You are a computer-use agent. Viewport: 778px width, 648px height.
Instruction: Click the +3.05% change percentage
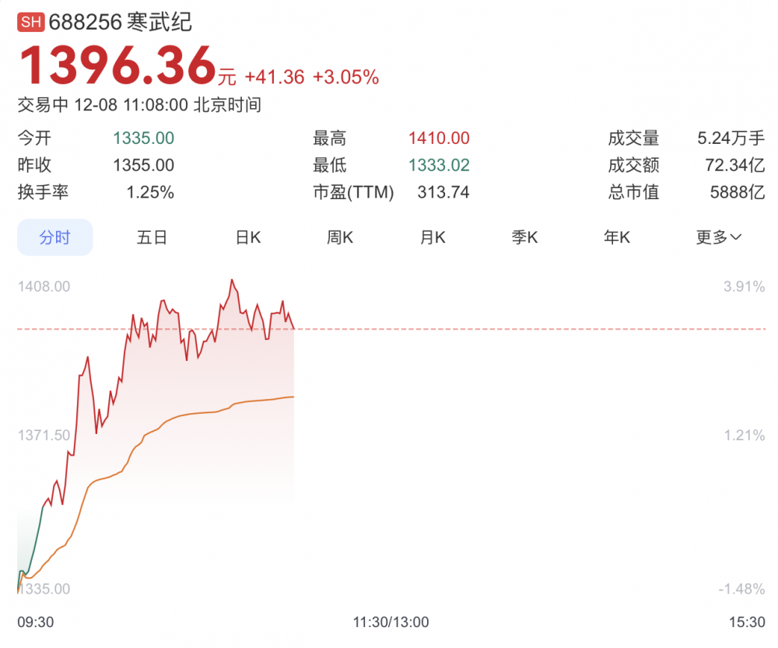click(x=345, y=77)
